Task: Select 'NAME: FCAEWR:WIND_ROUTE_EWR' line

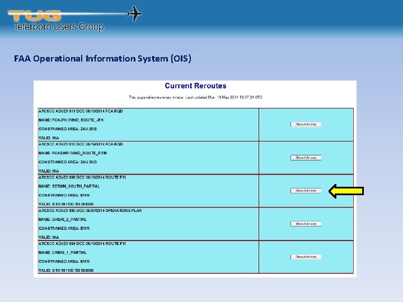Action: click(x=73, y=153)
